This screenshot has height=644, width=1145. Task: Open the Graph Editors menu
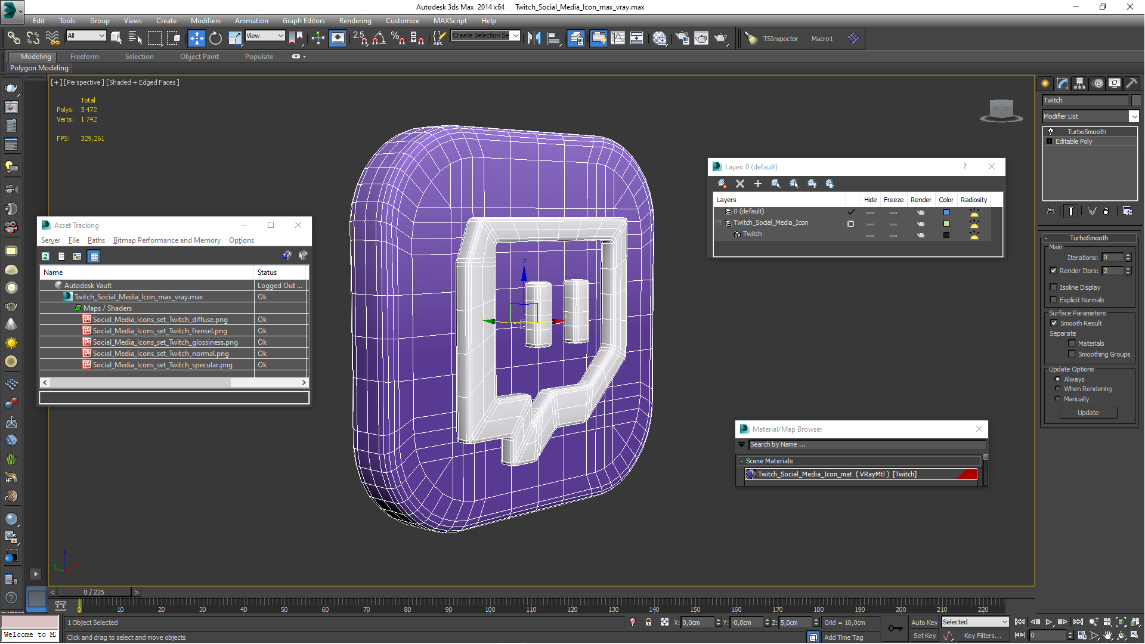coord(304,20)
